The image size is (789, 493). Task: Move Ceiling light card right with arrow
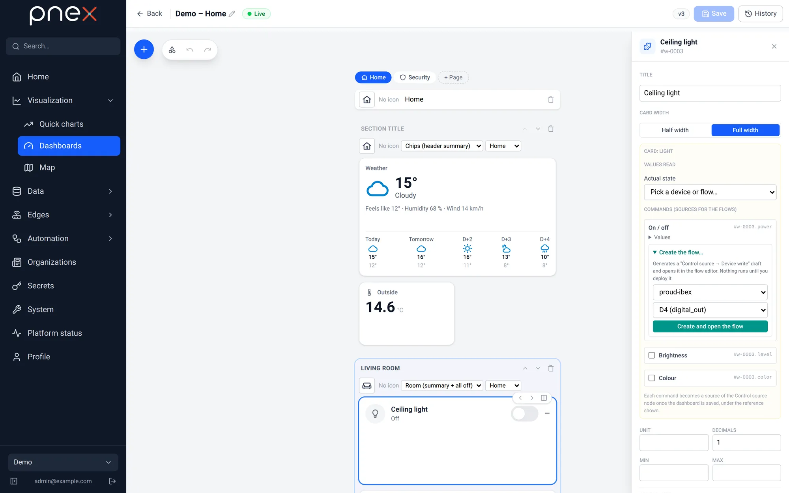click(532, 398)
